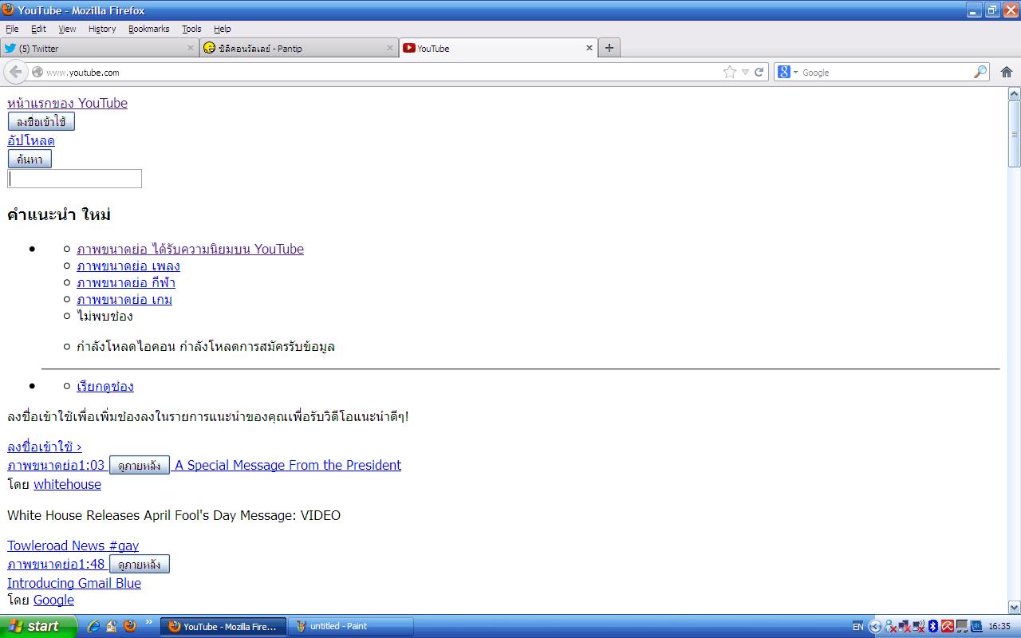This screenshot has width=1021, height=638.
Task: Click the wireless network tray icon
Action: pos(919,626)
